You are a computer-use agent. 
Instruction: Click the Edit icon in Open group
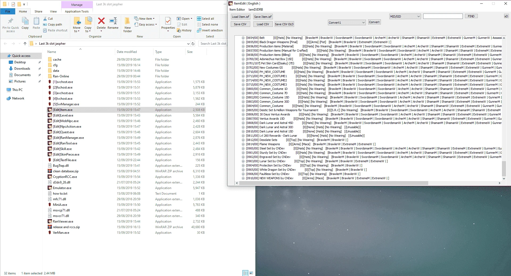179,24
